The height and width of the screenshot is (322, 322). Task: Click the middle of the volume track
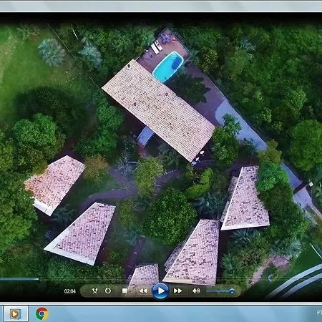click(x=219, y=291)
